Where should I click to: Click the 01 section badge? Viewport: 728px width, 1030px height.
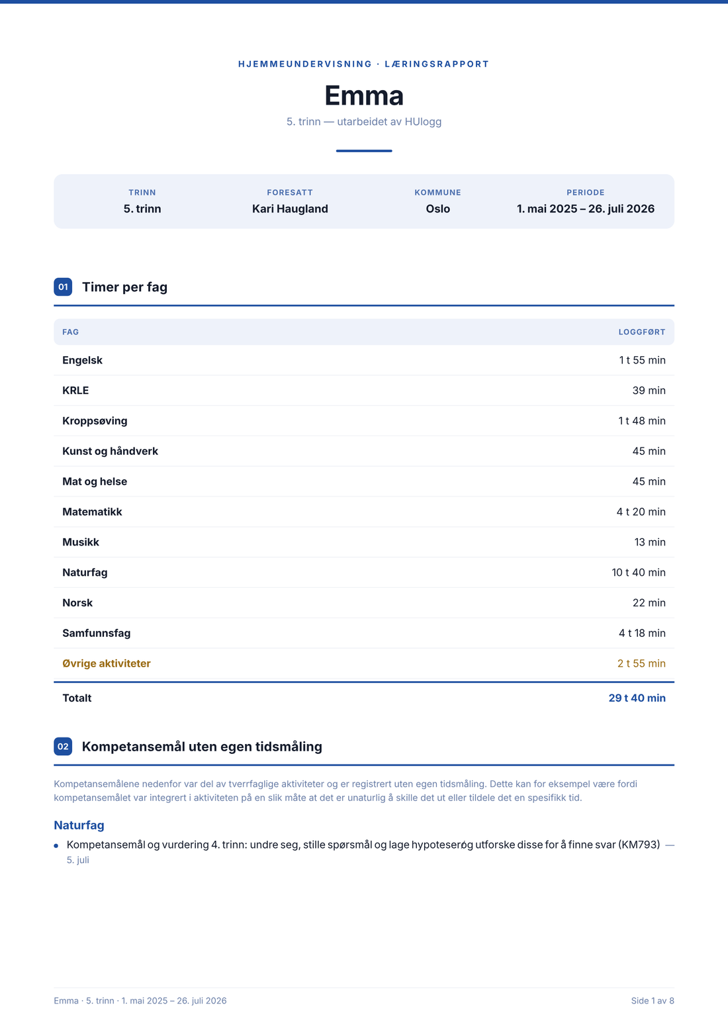tap(63, 287)
